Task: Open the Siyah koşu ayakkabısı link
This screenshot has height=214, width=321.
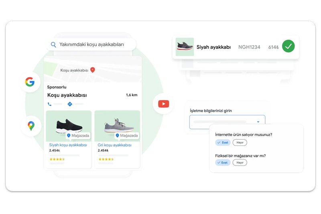Action: [68, 145]
